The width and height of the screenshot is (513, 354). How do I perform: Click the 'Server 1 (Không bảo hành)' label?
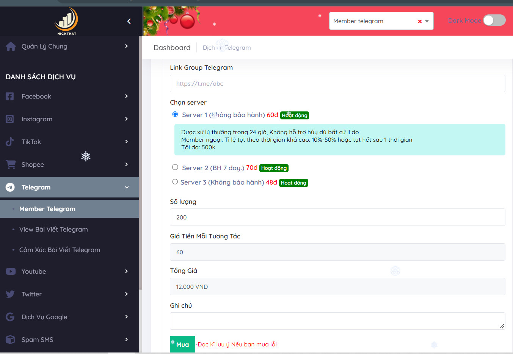(x=223, y=115)
